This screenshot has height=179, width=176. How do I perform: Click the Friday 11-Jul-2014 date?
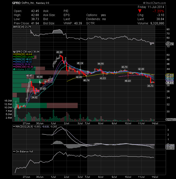coord(151,7)
